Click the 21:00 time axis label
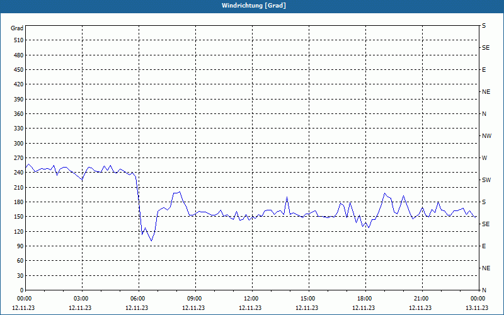Image resolution: width=504 pixels, height=315 pixels. [422, 299]
